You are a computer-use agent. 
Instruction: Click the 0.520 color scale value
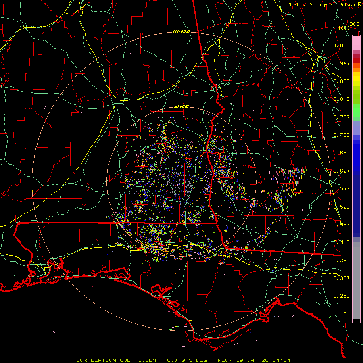pyautogui.click(x=342, y=207)
